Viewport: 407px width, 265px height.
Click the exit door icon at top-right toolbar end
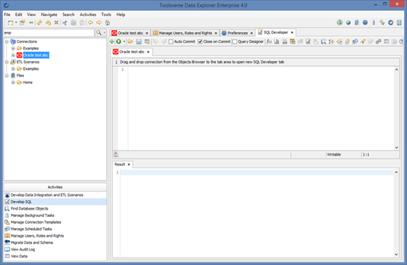tap(399, 23)
